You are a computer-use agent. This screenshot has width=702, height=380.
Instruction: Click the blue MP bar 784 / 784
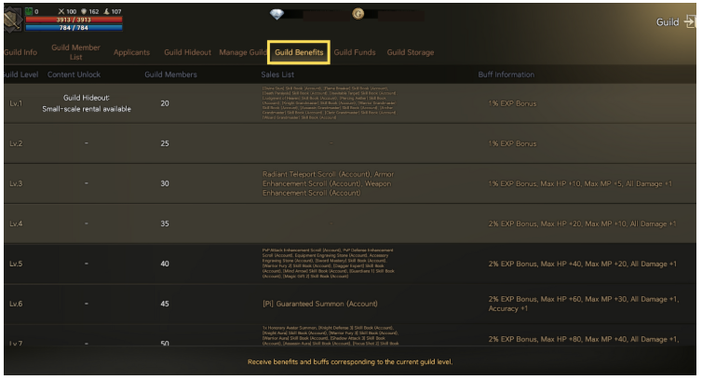pyautogui.click(x=74, y=28)
